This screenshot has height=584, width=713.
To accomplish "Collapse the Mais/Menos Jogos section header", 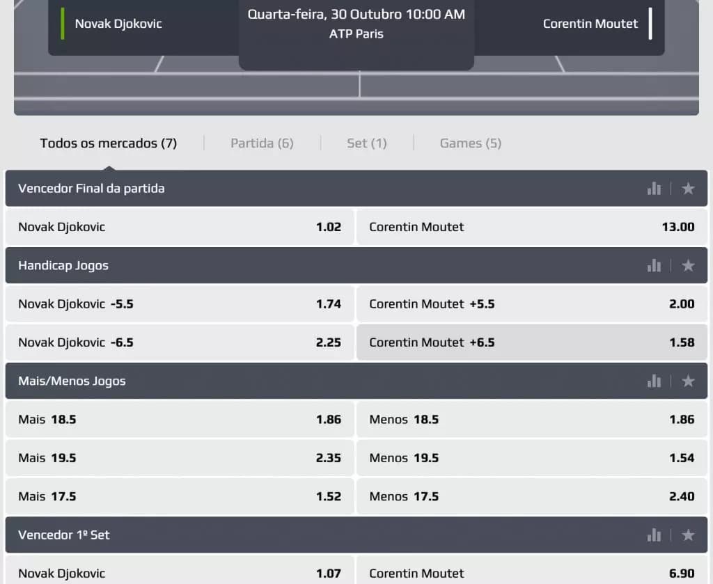I will (279, 381).
